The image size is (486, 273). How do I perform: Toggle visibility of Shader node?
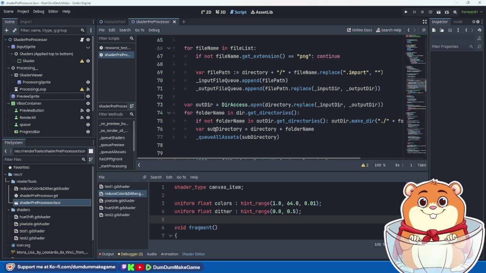point(88,61)
